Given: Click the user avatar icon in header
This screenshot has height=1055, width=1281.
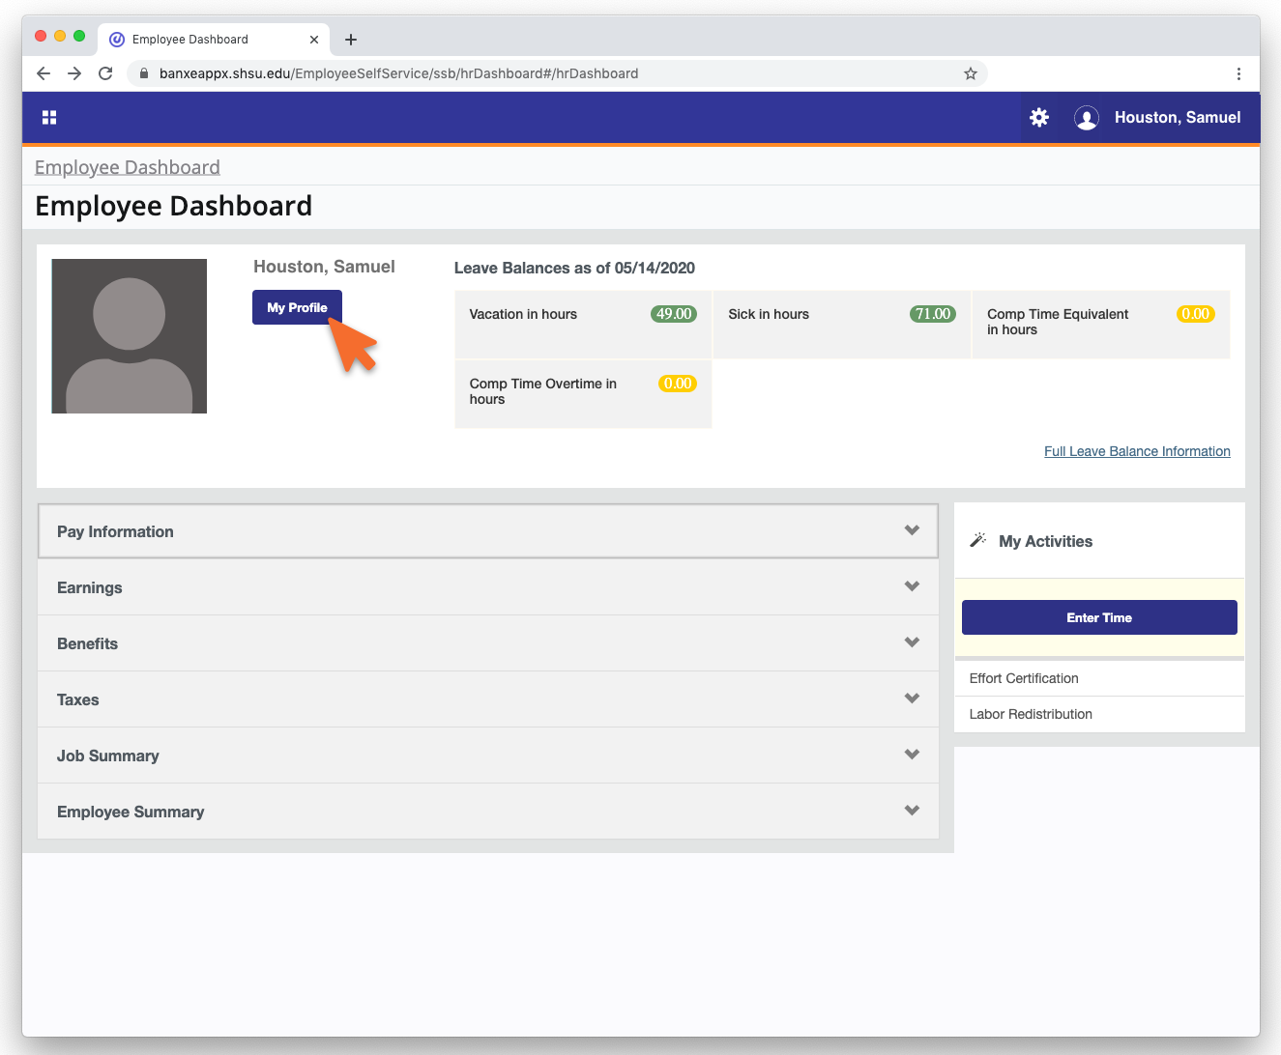Looking at the screenshot, I should (1087, 118).
